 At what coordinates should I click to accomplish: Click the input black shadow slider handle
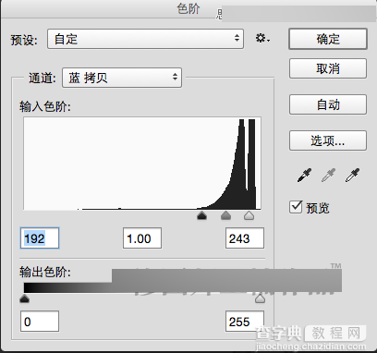click(x=201, y=215)
